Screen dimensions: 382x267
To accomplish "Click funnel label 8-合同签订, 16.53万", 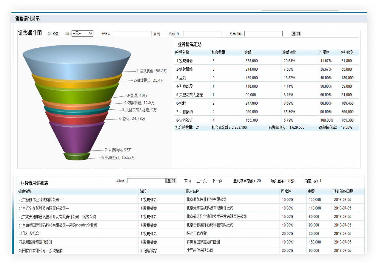I will coord(118,158).
